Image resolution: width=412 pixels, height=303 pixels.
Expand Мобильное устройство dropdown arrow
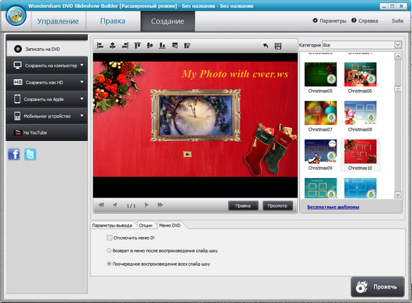[82, 115]
